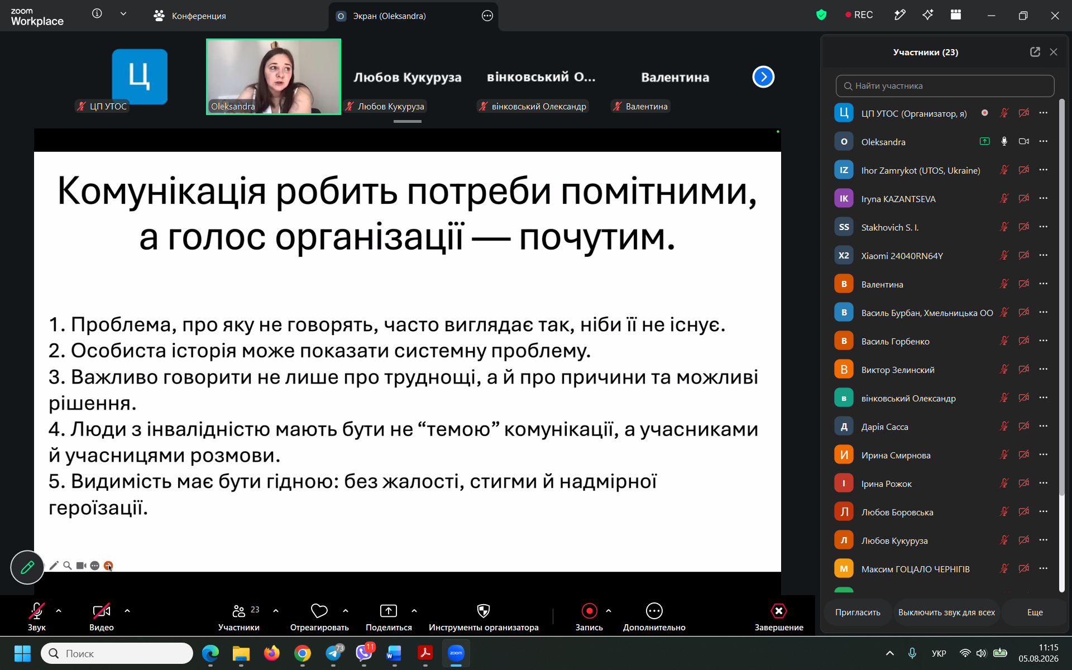The height and width of the screenshot is (670, 1072).
Task: Expand options arrow next to Участники
Action: (276, 611)
